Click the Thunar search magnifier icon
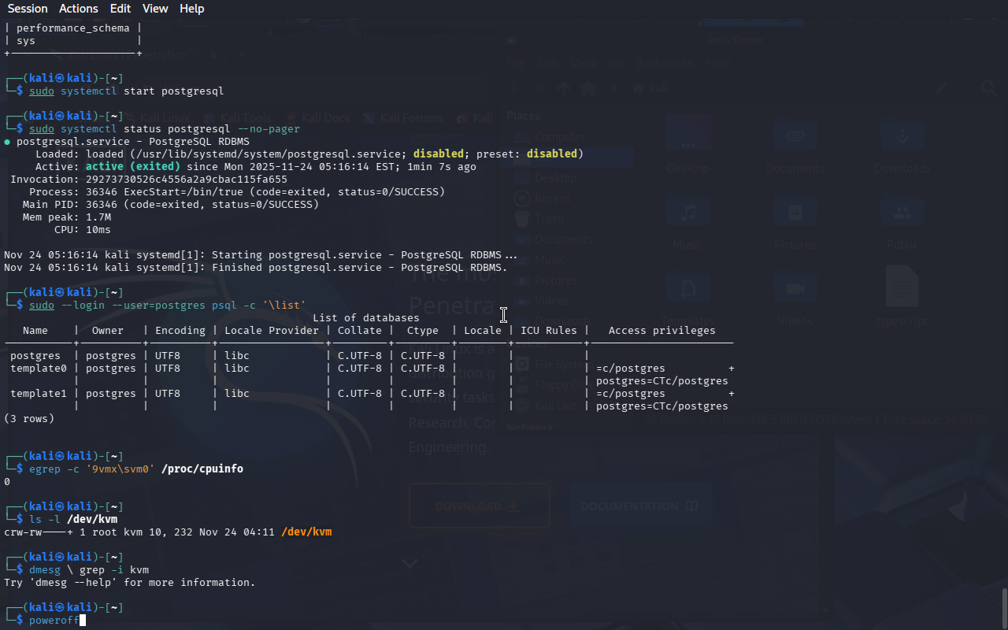 pyautogui.click(x=988, y=88)
